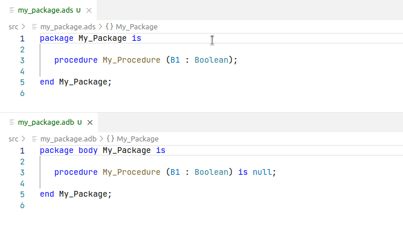Click file icon in ads breadcrumb
Image resolution: width=403 pixels, height=230 pixels.
[x=35, y=26]
